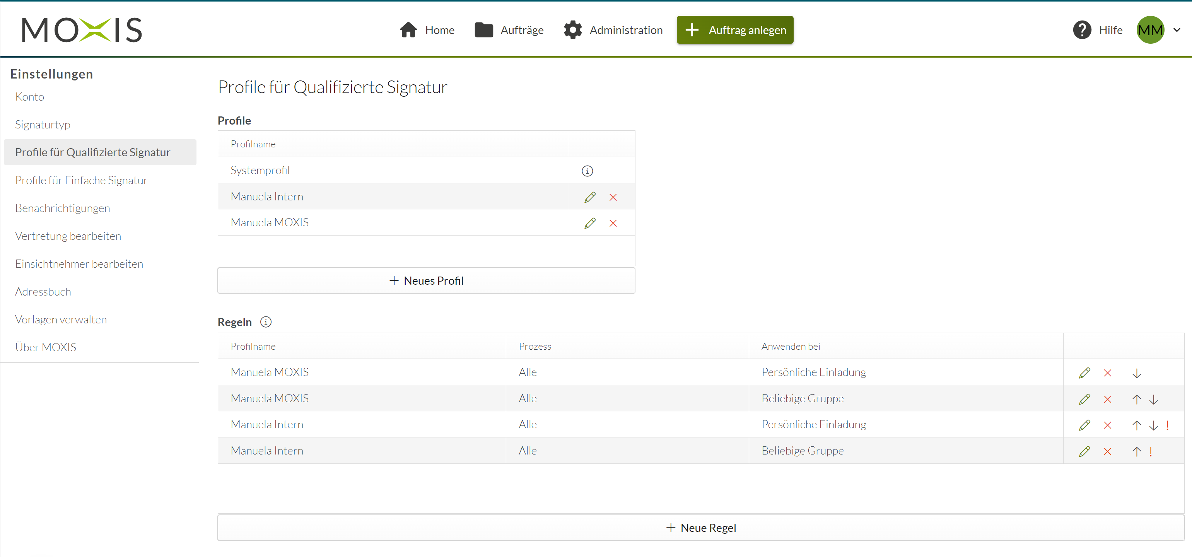Expand the MM user menu chevron
The width and height of the screenshot is (1192, 557).
pos(1177,30)
